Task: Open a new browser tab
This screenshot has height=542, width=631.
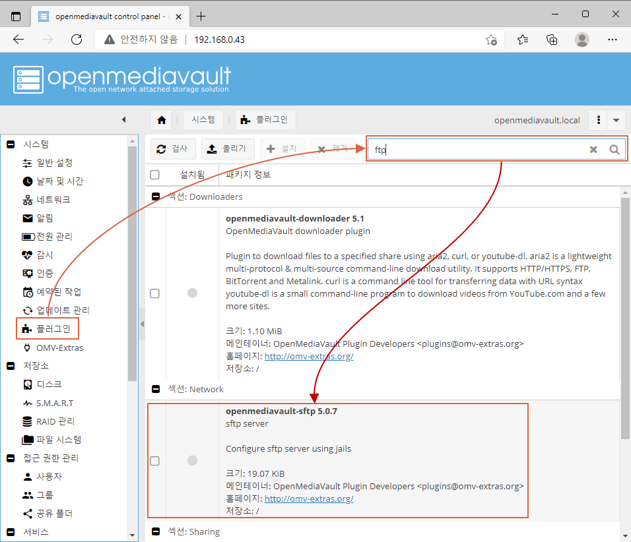Action: 201,16
